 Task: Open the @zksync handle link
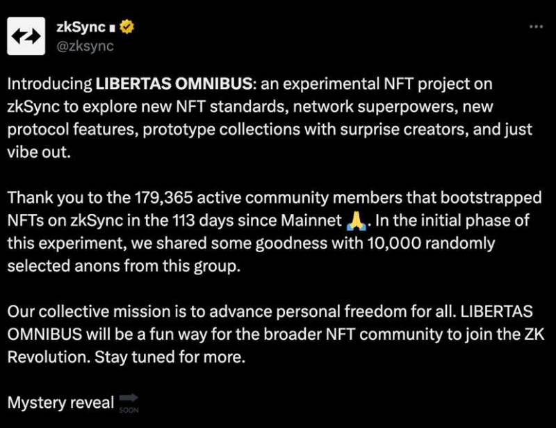coord(85,46)
